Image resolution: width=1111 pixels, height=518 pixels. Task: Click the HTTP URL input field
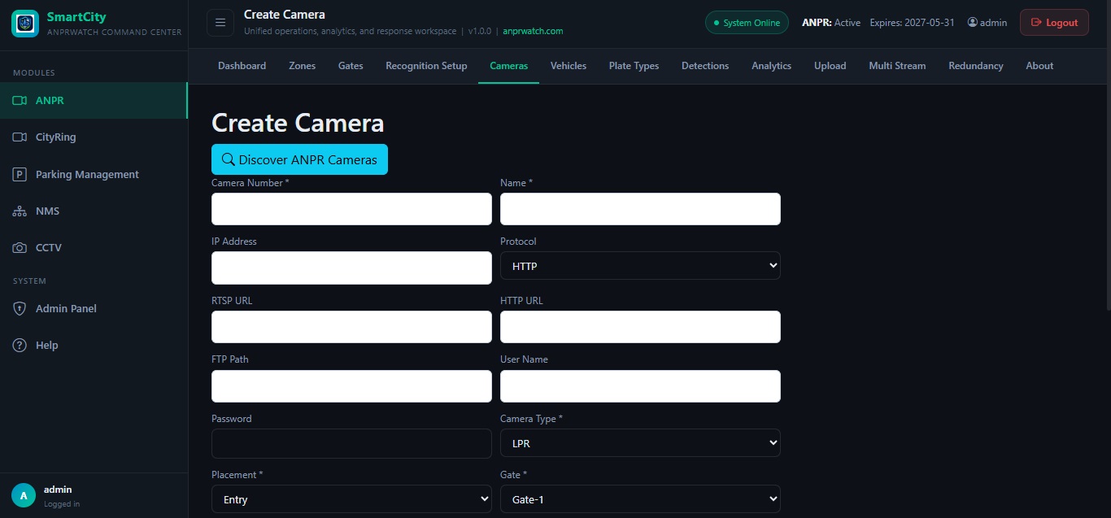pos(640,327)
